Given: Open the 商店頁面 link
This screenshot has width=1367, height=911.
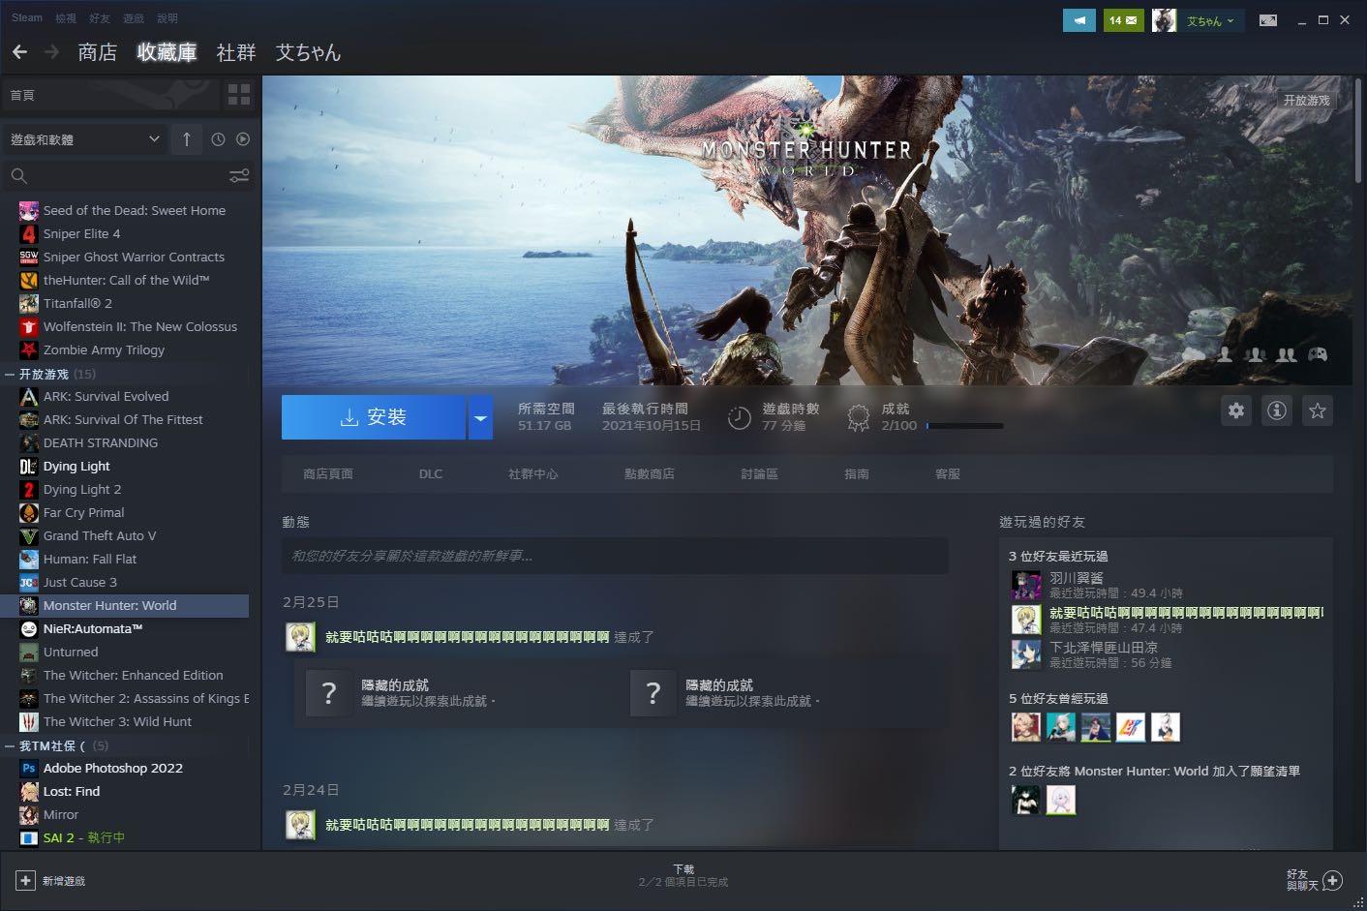Looking at the screenshot, I should click(x=328, y=474).
